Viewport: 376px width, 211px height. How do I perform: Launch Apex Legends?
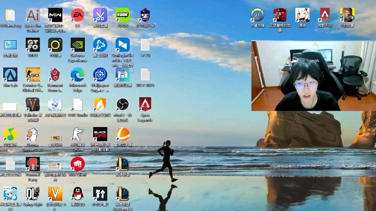click(145, 104)
